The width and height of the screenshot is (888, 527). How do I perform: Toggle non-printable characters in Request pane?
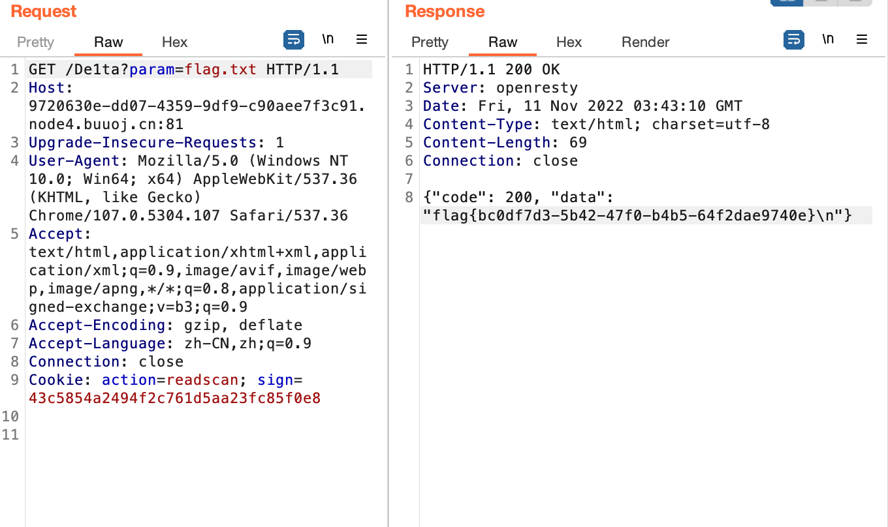328,39
